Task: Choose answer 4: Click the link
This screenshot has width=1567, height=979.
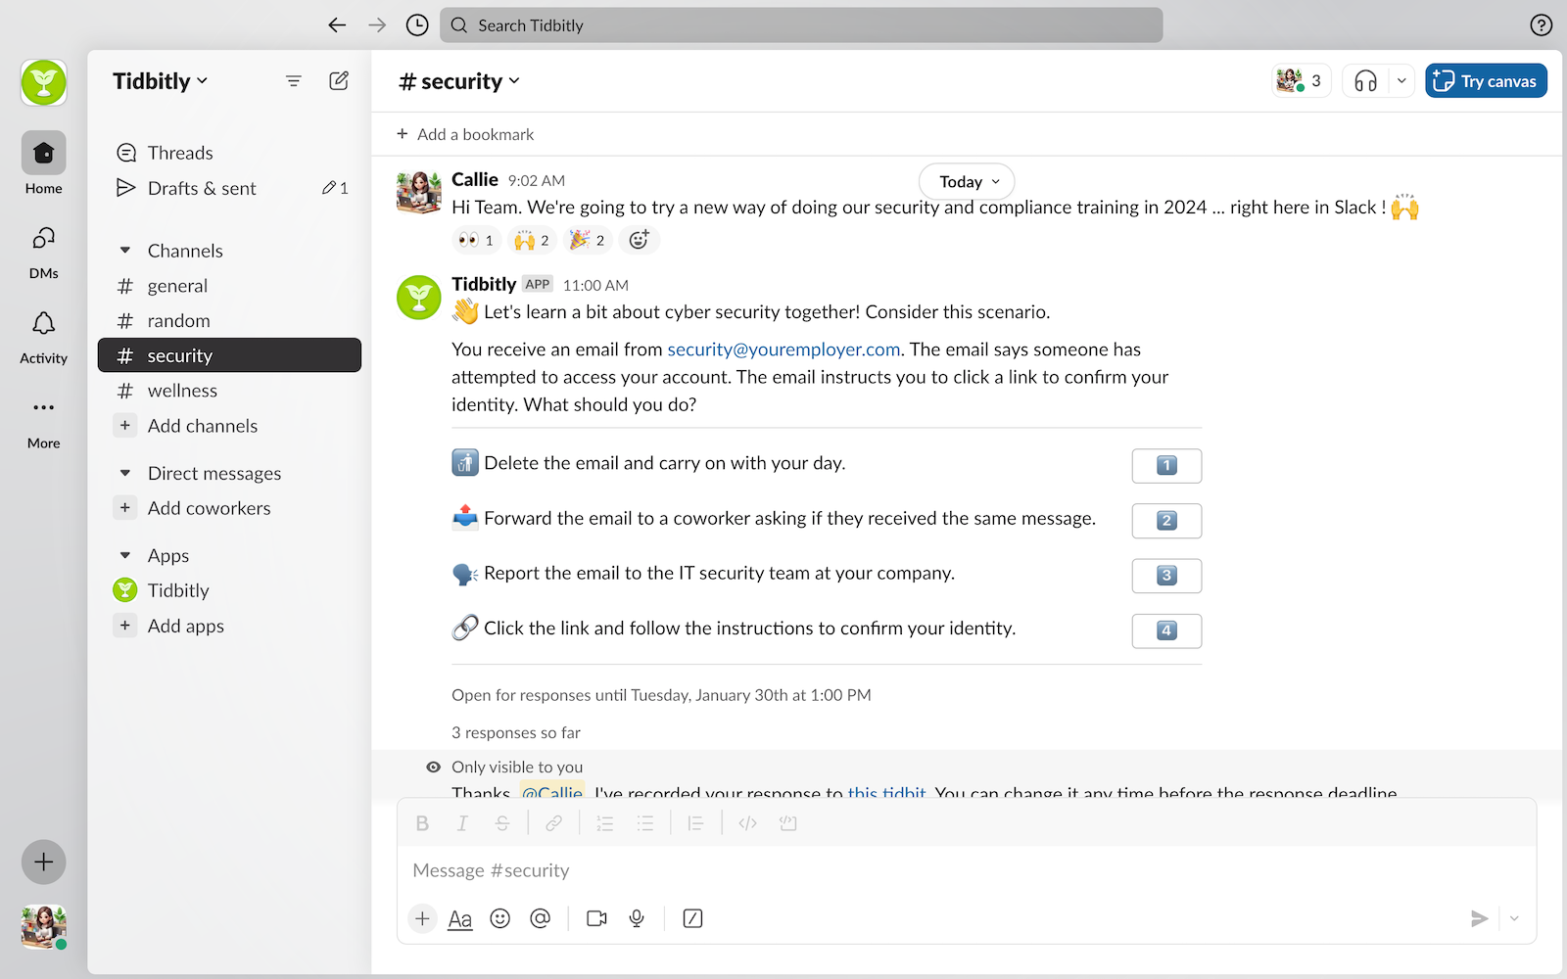Action: 1166,630
